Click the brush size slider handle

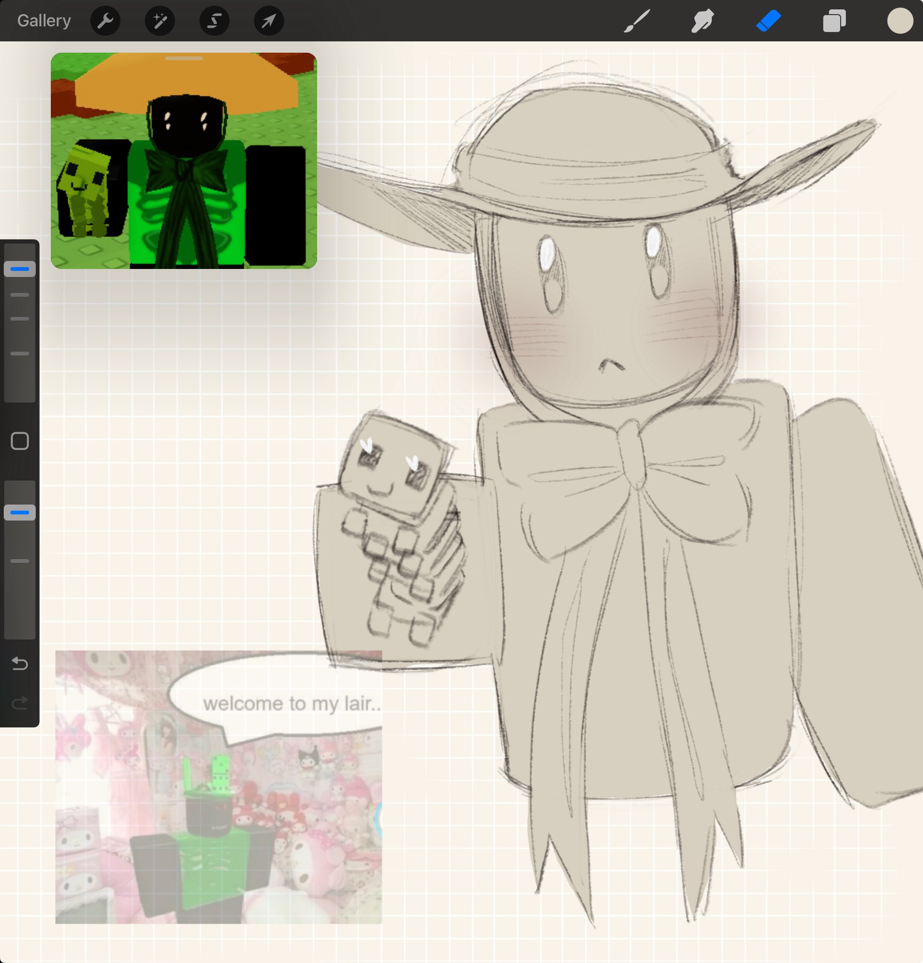pos(20,269)
